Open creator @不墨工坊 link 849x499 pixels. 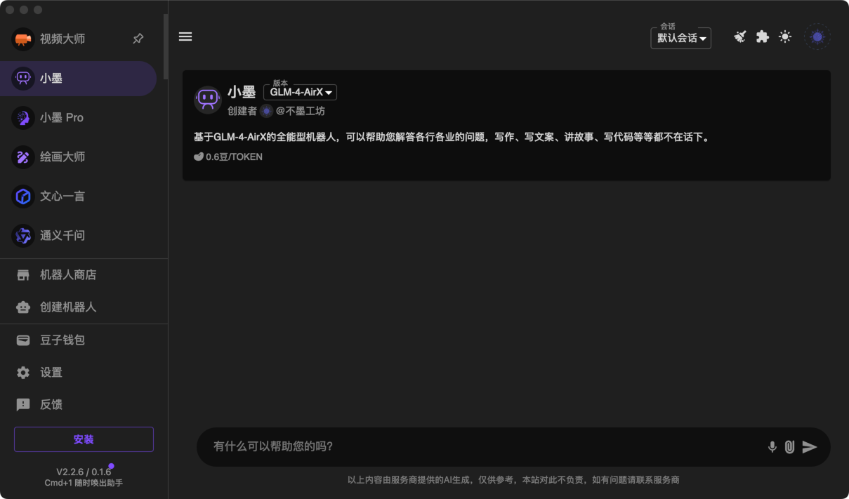click(301, 111)
